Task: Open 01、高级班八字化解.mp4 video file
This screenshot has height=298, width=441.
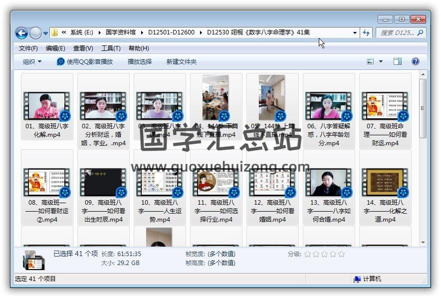Action: pyautogui.click(x=47, y=106)
